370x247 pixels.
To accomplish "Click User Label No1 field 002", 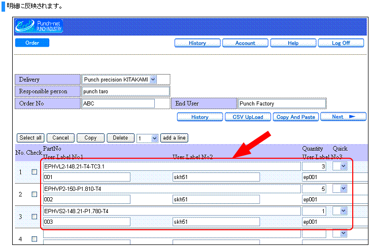I will click(x=87, y=199).
